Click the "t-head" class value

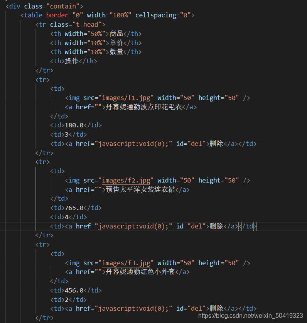pos(87,25)
